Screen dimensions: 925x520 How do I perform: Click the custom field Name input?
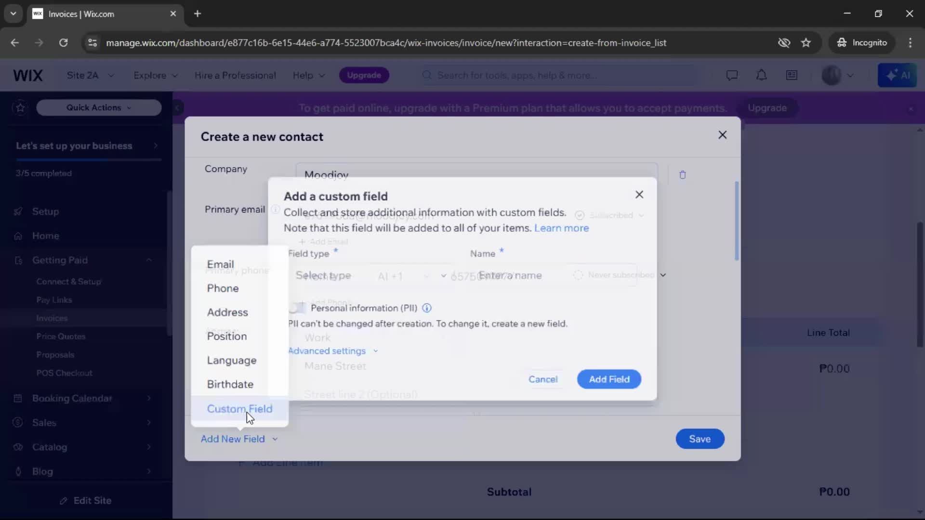554,276
